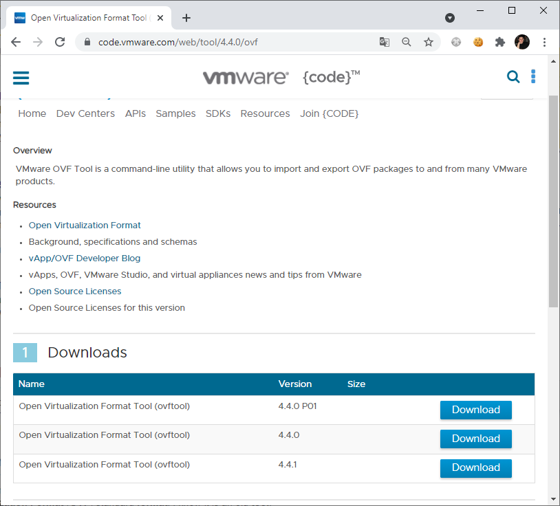
Task: Click the Version column header
Action: pos(295,384)
